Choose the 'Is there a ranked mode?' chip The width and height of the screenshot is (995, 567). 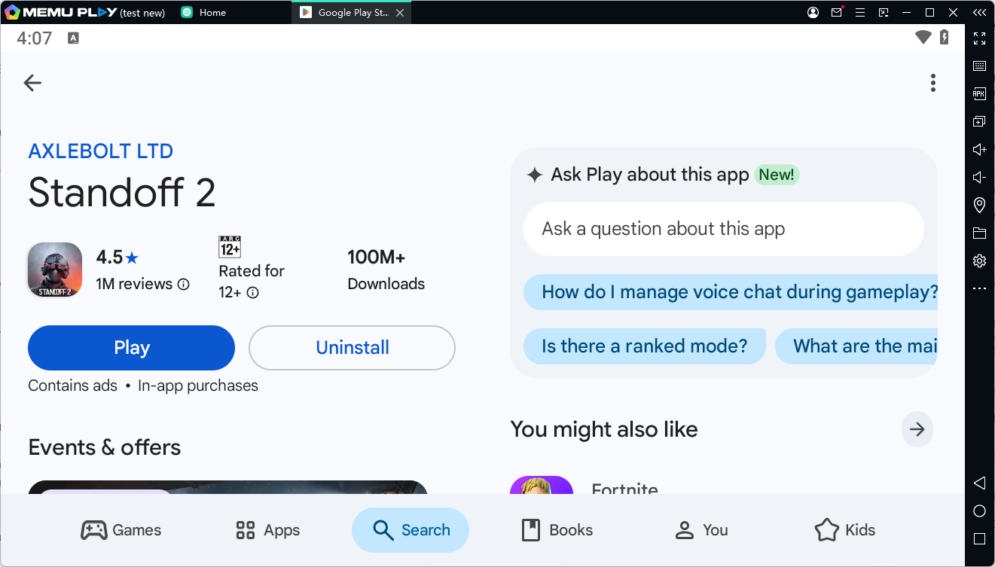click(644, 346)
